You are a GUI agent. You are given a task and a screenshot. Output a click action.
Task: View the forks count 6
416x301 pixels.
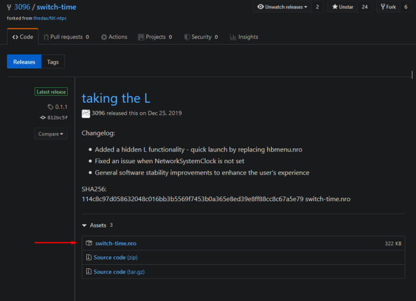pyautogui.click(x=406, y=7)
